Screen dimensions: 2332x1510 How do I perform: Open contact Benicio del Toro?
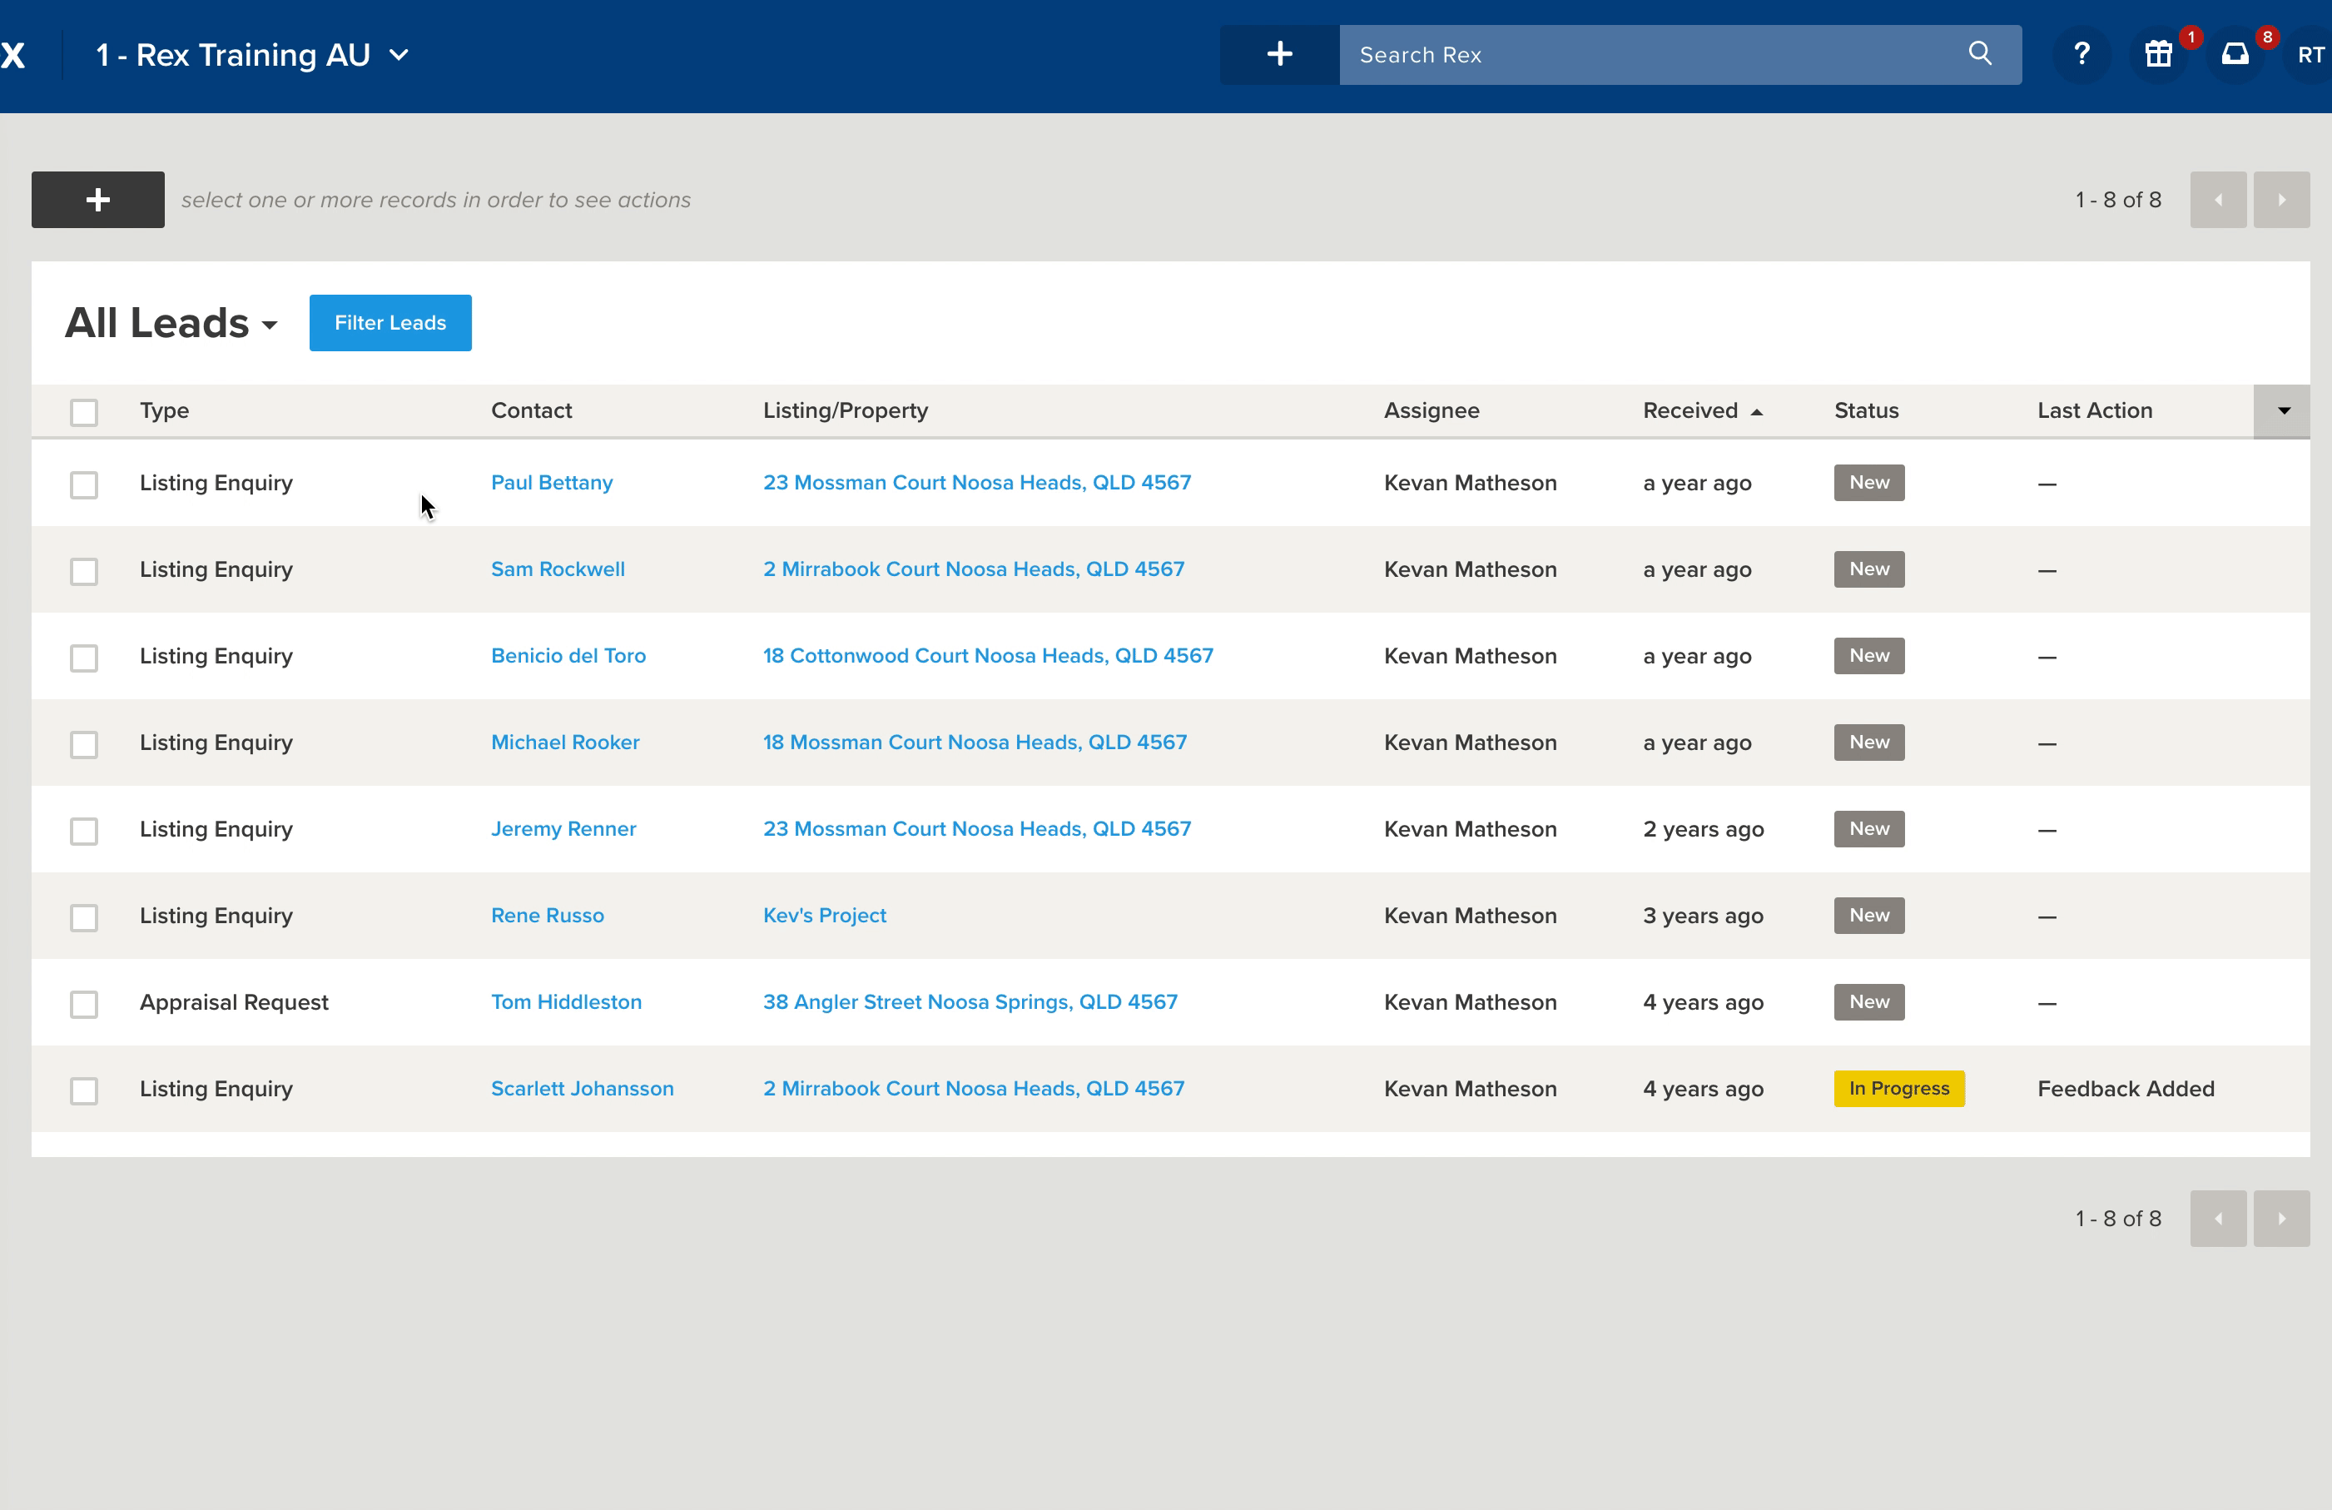568,656
